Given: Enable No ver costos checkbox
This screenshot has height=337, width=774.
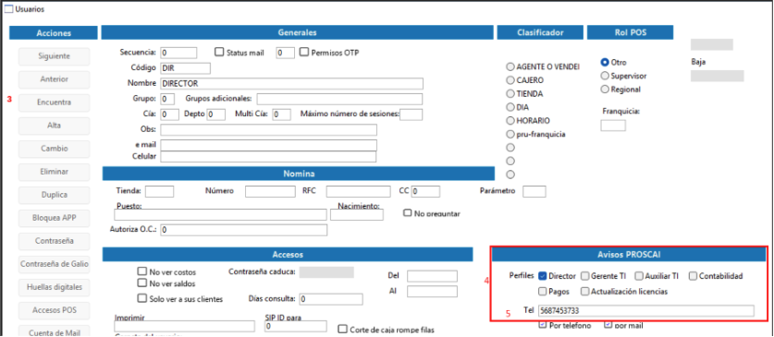Looking at the screenshot, I should (142, 271).
